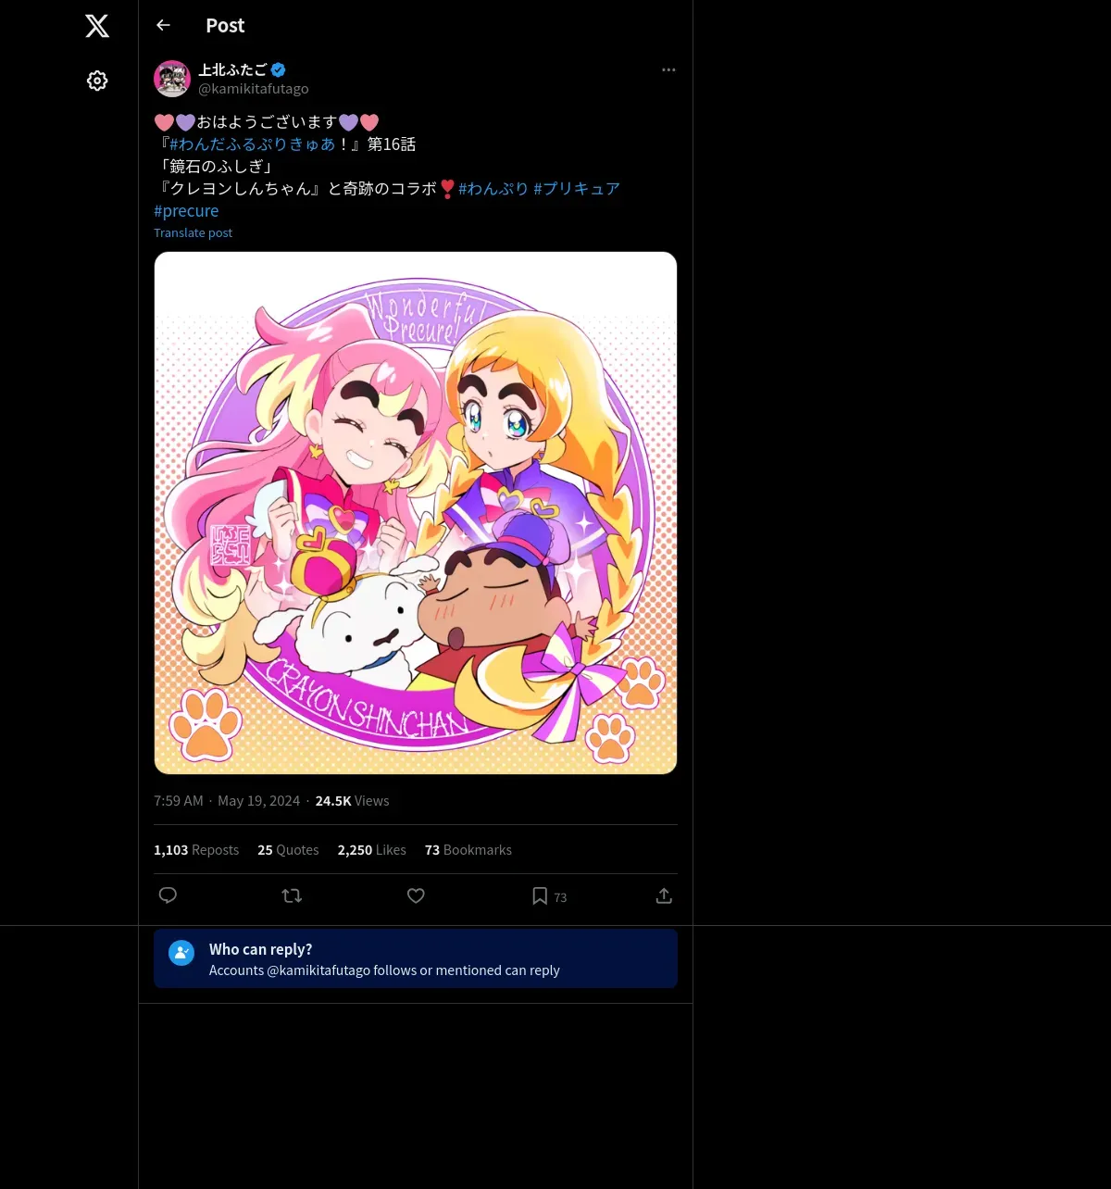View the 2,250 Likes list
The height and width of the screenshot is (1189, 1111).
pos(372,850)
